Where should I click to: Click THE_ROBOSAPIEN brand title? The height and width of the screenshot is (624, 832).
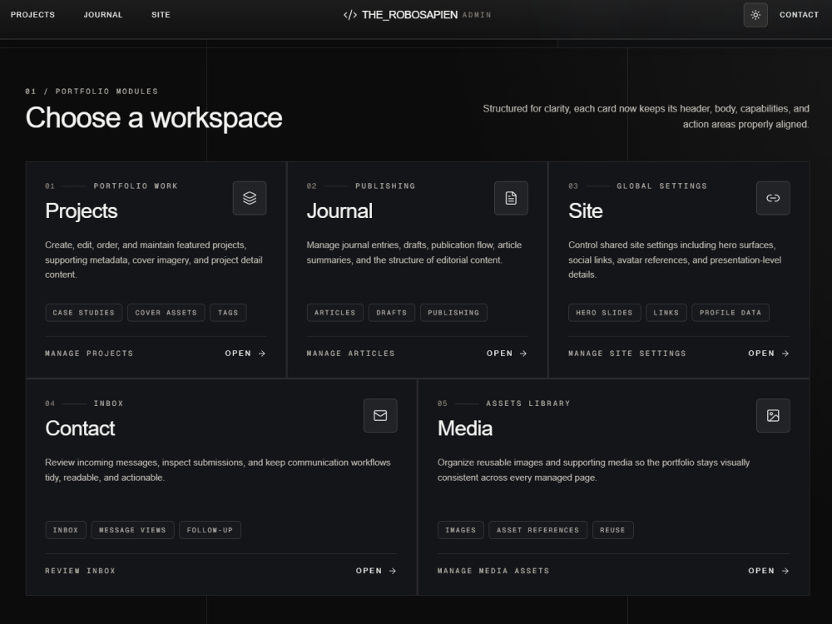(x=409, y=15)
